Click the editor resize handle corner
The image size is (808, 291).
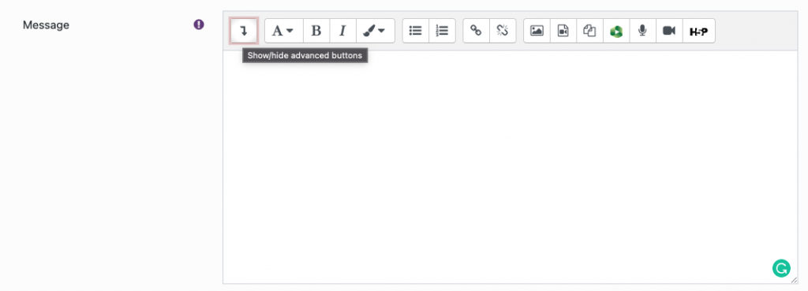pyautogui.click(x=794, y=280)
